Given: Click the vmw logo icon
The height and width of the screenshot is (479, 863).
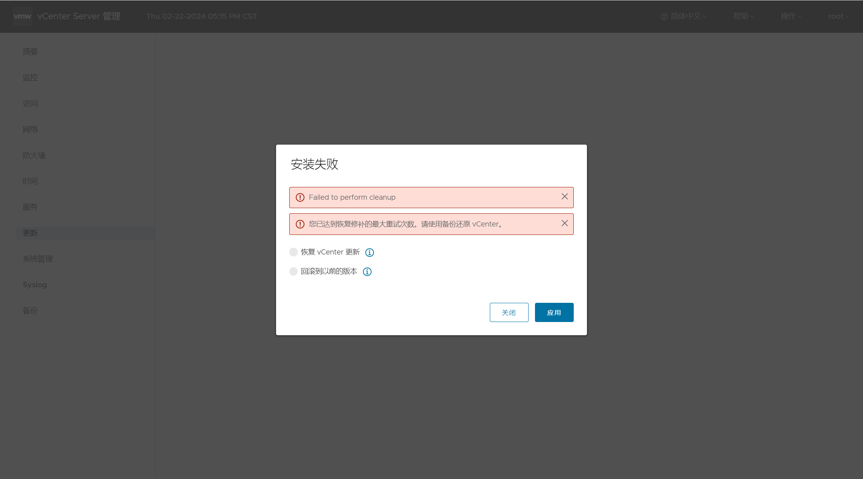Looking at the screenshot, I should [22, 16].
